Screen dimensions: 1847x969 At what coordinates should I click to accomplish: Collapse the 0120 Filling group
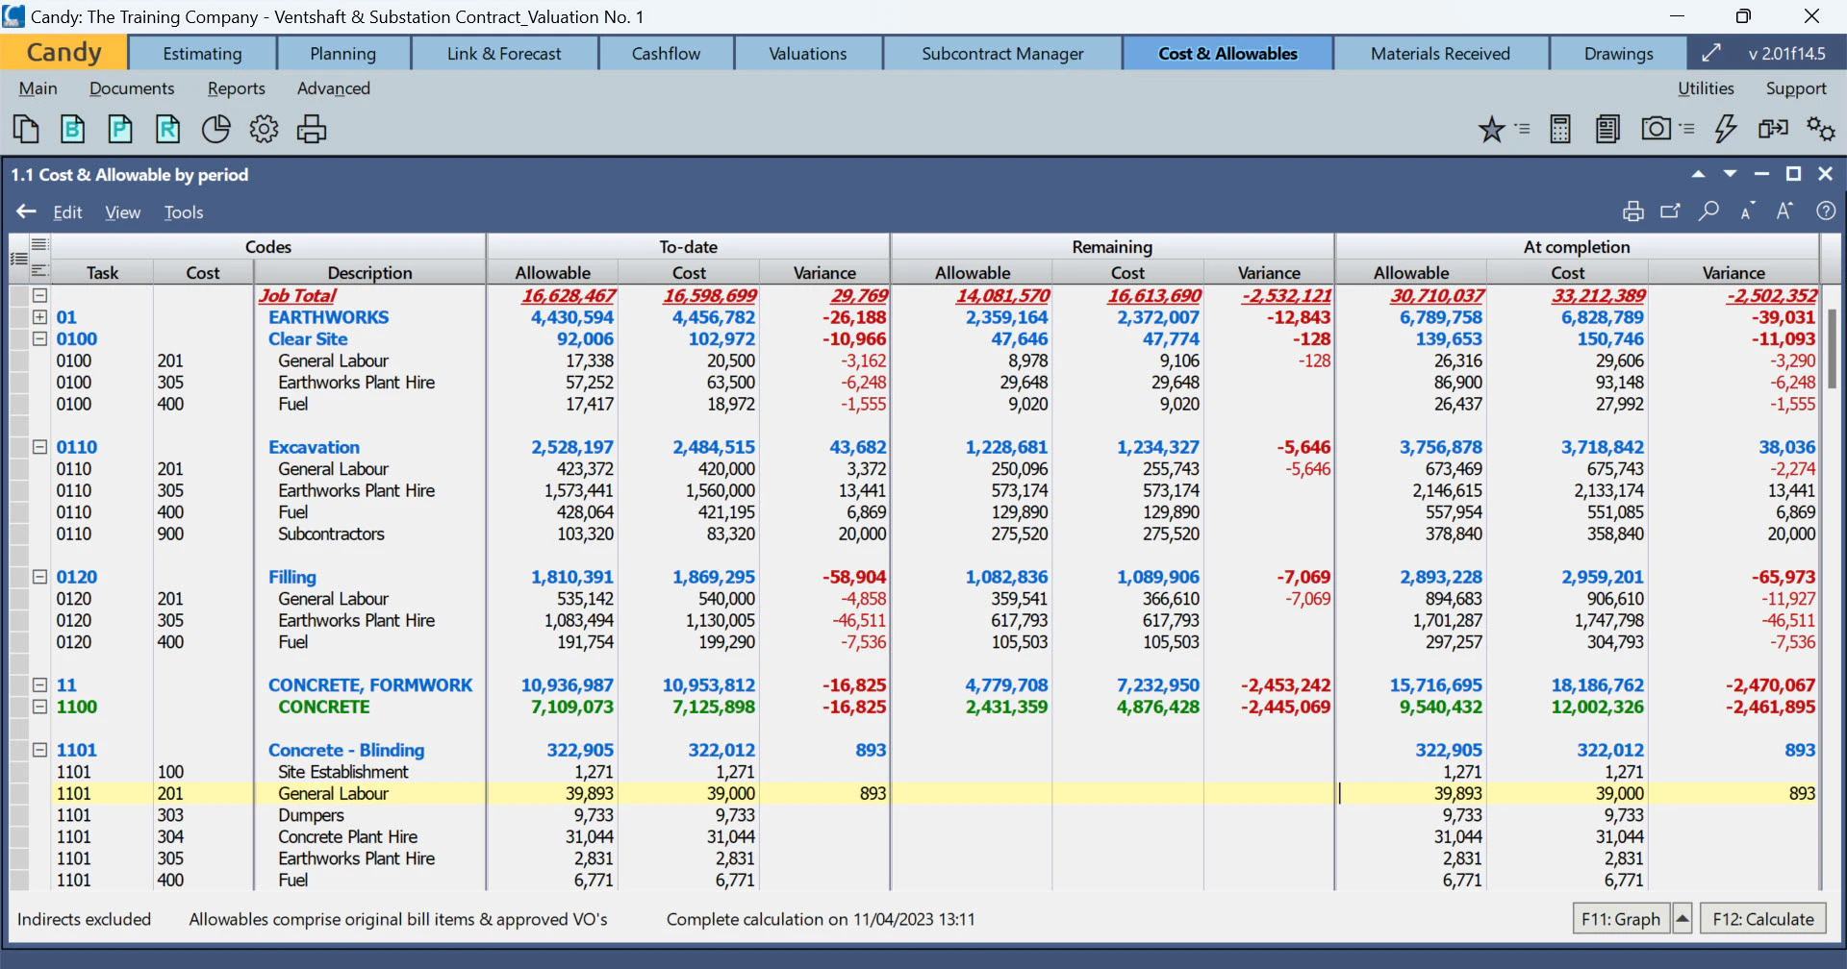pyautogui.click(x=39, y=577)
